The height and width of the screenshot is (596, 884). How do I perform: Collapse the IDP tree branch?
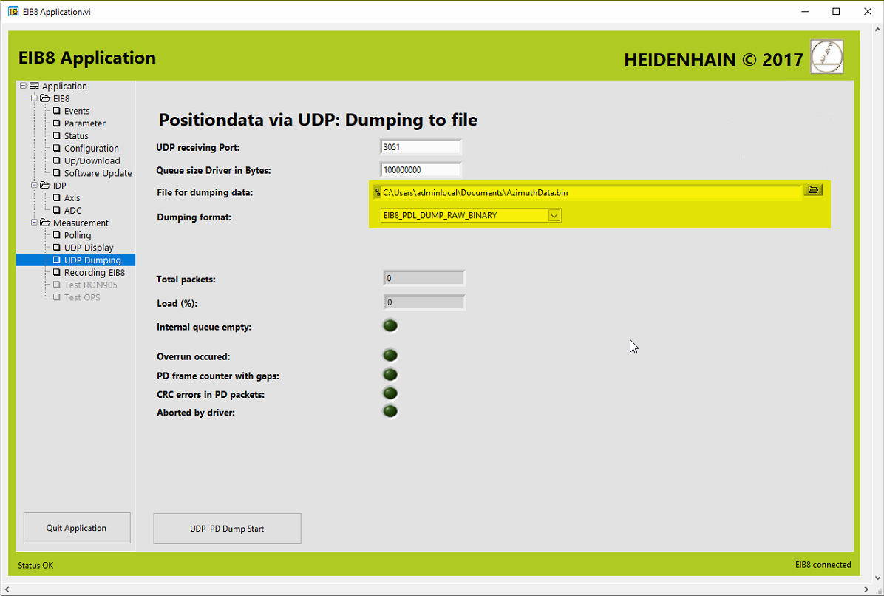(x=35, y=185)
